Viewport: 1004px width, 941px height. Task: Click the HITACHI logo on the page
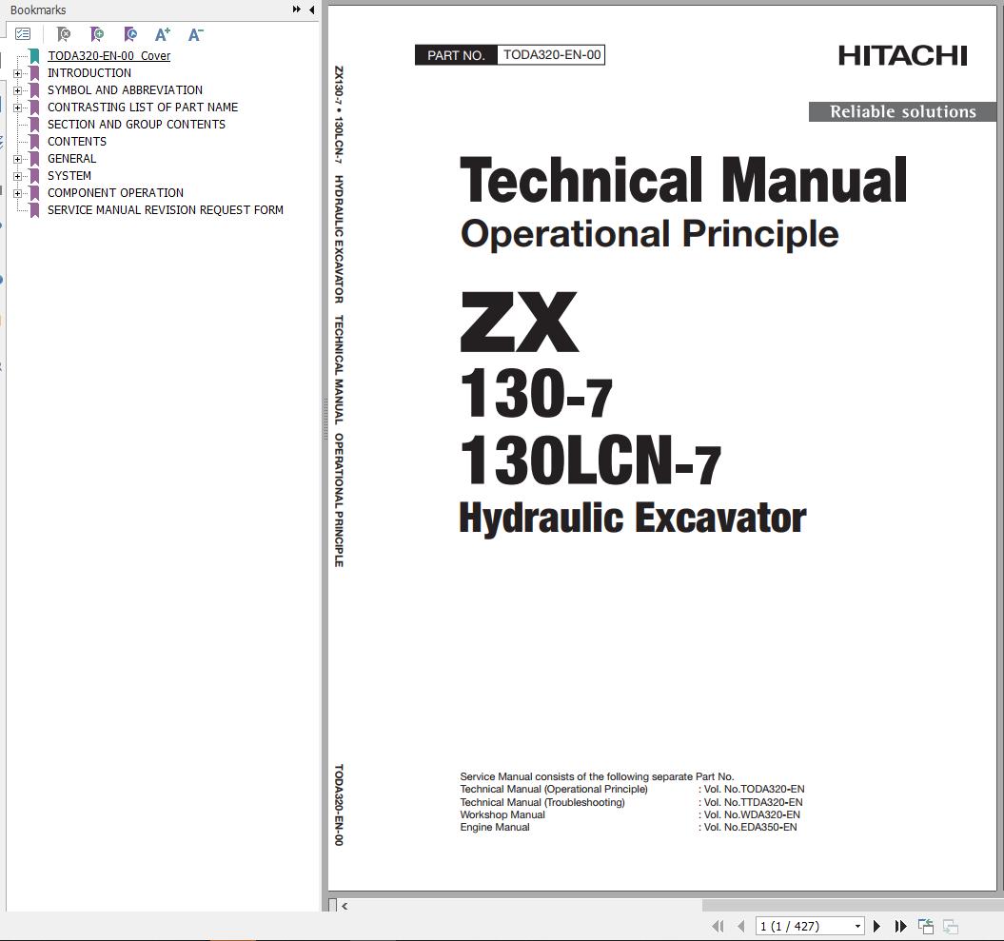click(x=903, y=56)
